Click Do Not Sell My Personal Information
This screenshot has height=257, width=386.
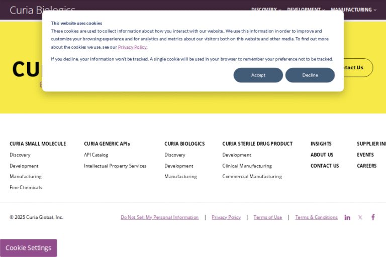[159, 217]
